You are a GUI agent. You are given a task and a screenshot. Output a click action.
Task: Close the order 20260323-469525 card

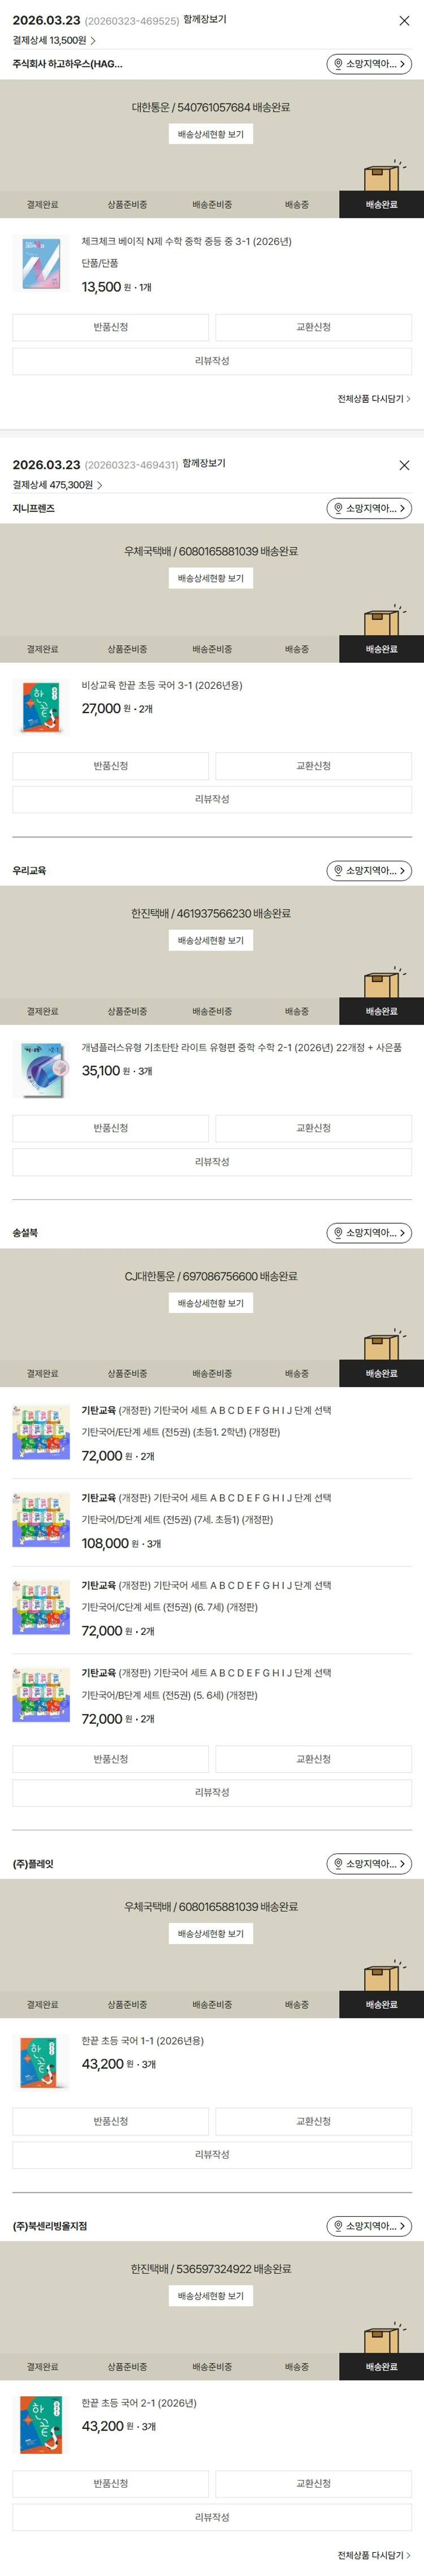[404, 20]
